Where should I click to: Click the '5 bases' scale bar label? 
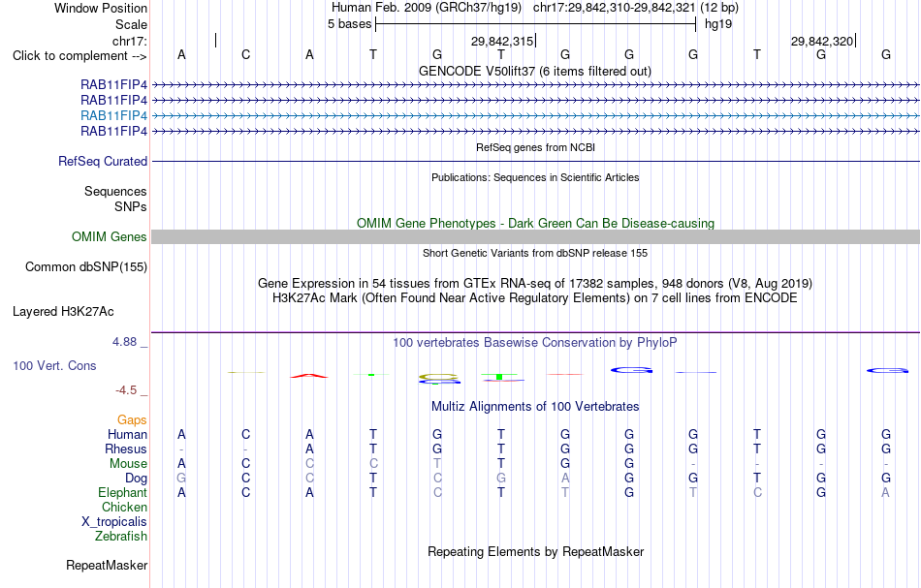350,24
